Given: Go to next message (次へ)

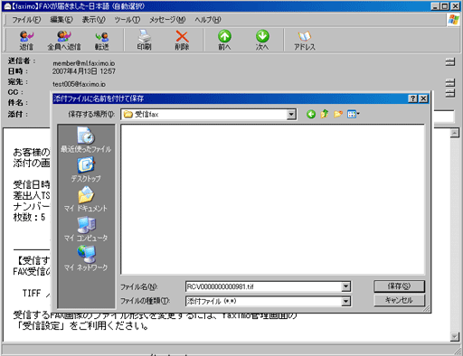Looking at the screenshot, I should pyautogui.click(x=262, y=40).
